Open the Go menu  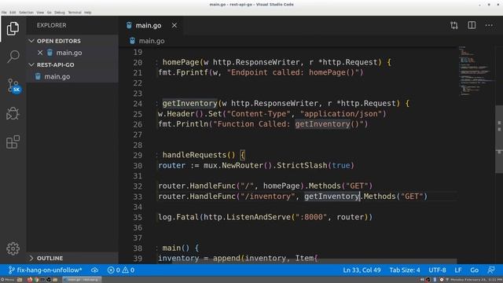point(49,13)
